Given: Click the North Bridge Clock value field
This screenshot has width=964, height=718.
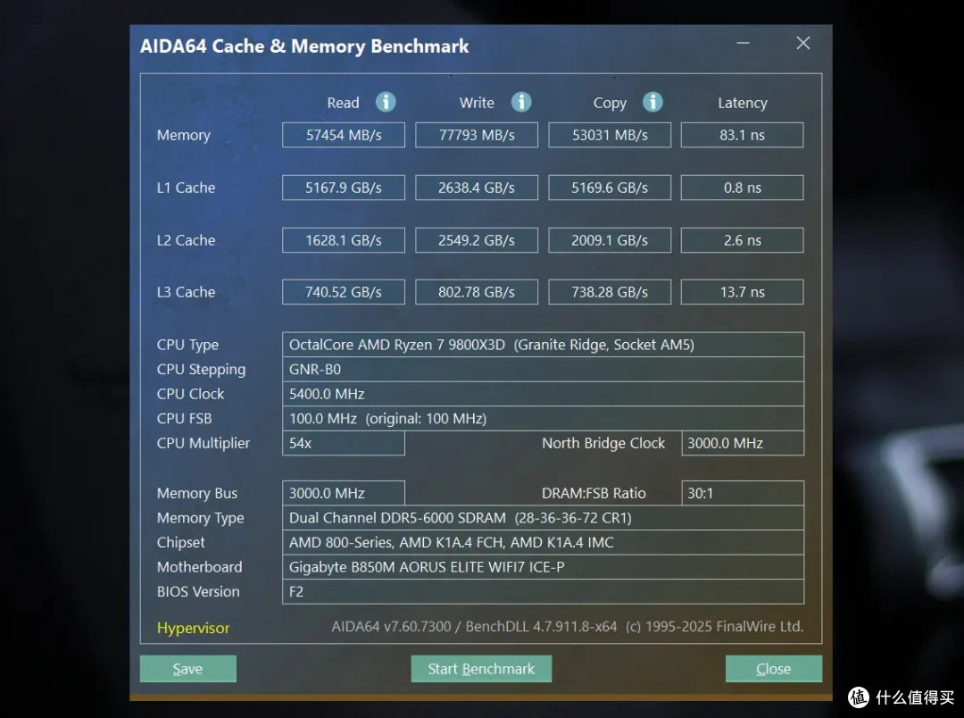Looking at the screenshot, I should click(x=743, y=443).
